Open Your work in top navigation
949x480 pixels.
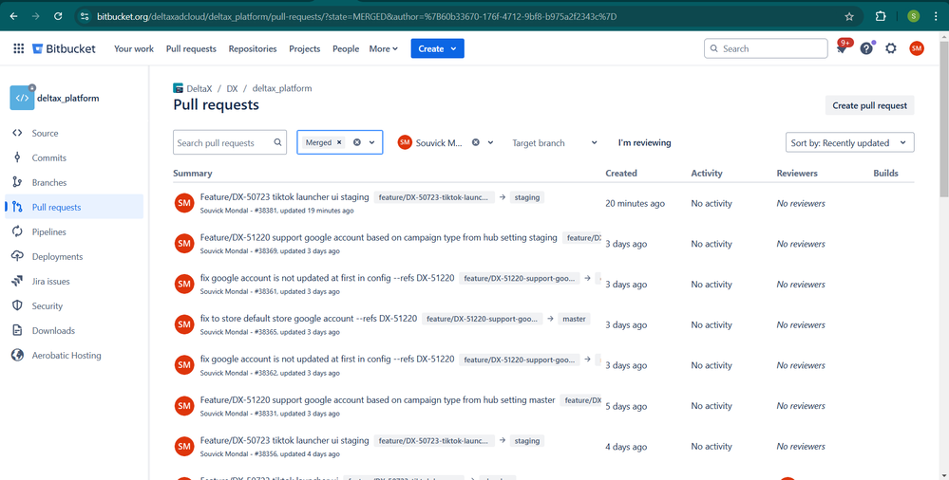[134, 48]
